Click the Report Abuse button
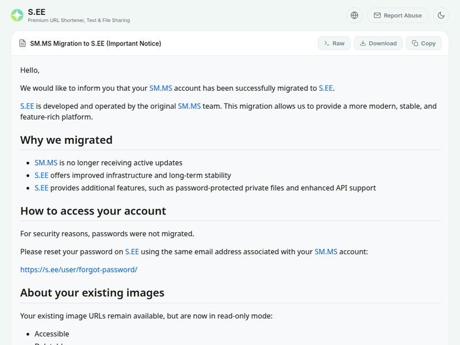The width and height of the screenshot is (460, 345). click(397, 16)
